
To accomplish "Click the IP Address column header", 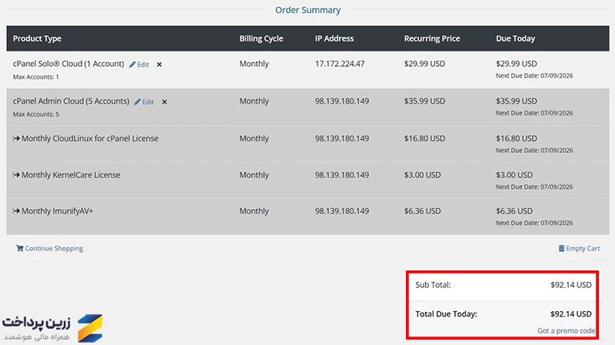I will coord(334,38).
